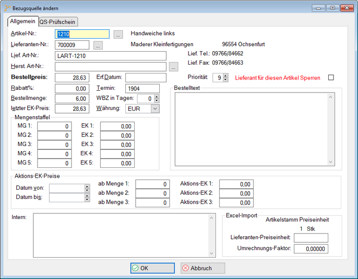Open lookup button beside Lieferanten-Nr. field
Viewport: 358px width, 279px height.
[x=98, y=46]
